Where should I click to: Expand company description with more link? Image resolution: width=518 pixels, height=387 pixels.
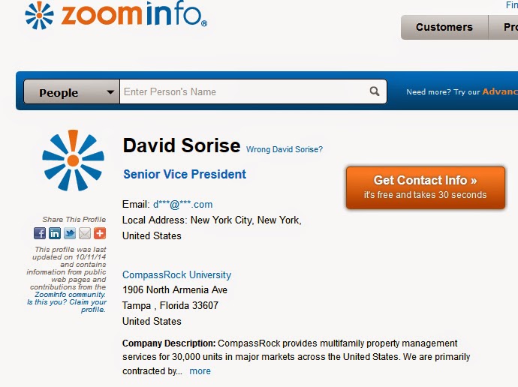coord(200,371)
